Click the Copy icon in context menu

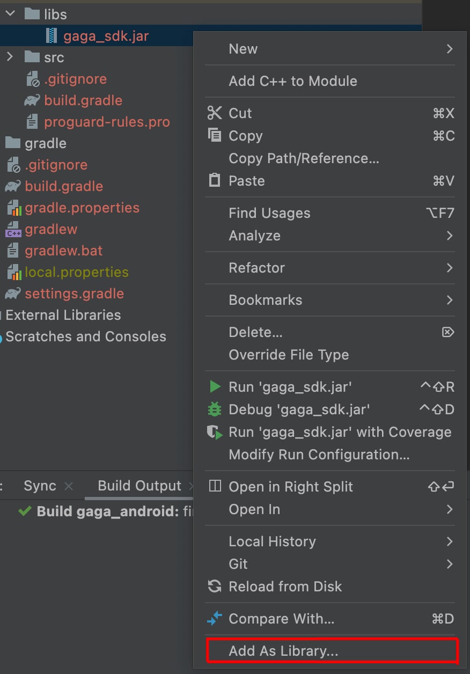[x=215, y=136]
